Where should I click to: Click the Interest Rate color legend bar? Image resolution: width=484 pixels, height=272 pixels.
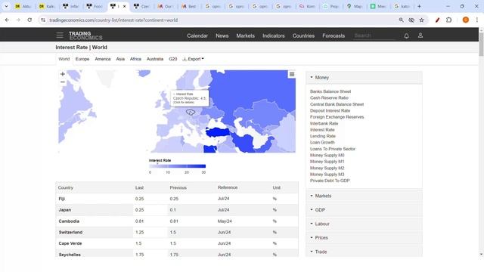pyautogui.click(x=177, y=166)
